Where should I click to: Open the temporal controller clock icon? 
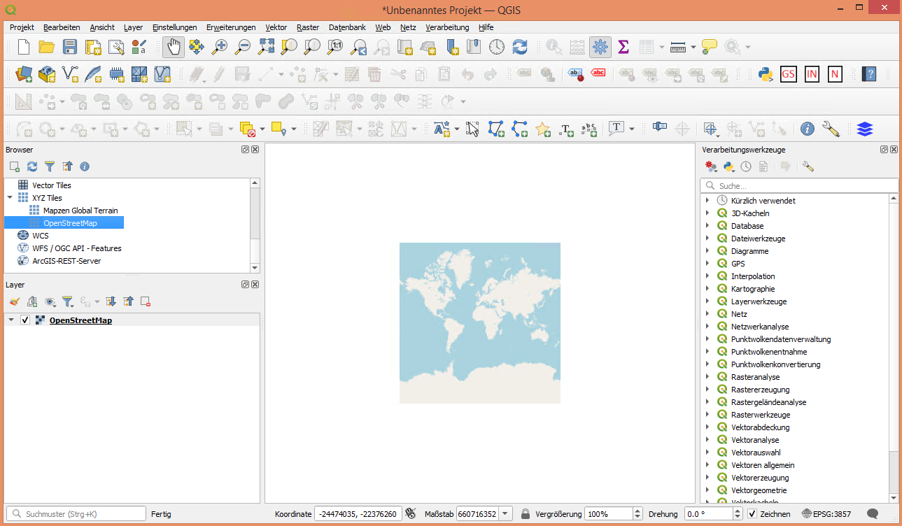point(496,47)
